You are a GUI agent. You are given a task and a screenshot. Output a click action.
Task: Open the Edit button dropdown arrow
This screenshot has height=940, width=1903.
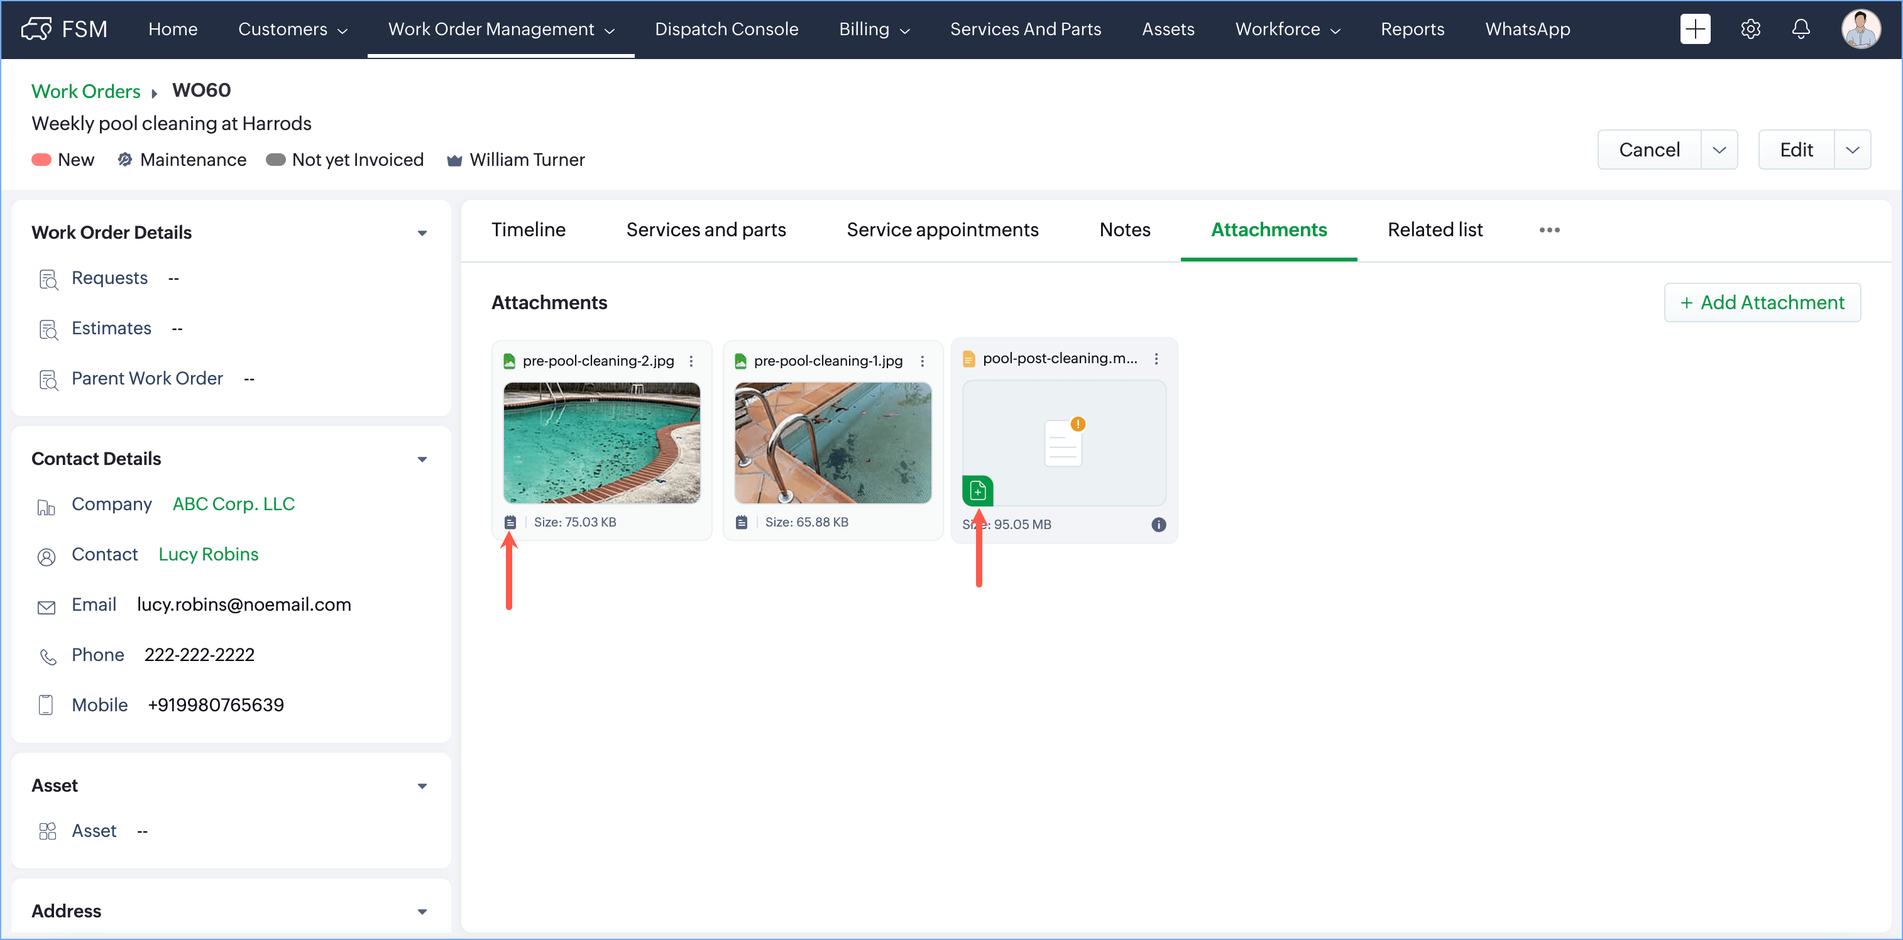point(1851,150)
